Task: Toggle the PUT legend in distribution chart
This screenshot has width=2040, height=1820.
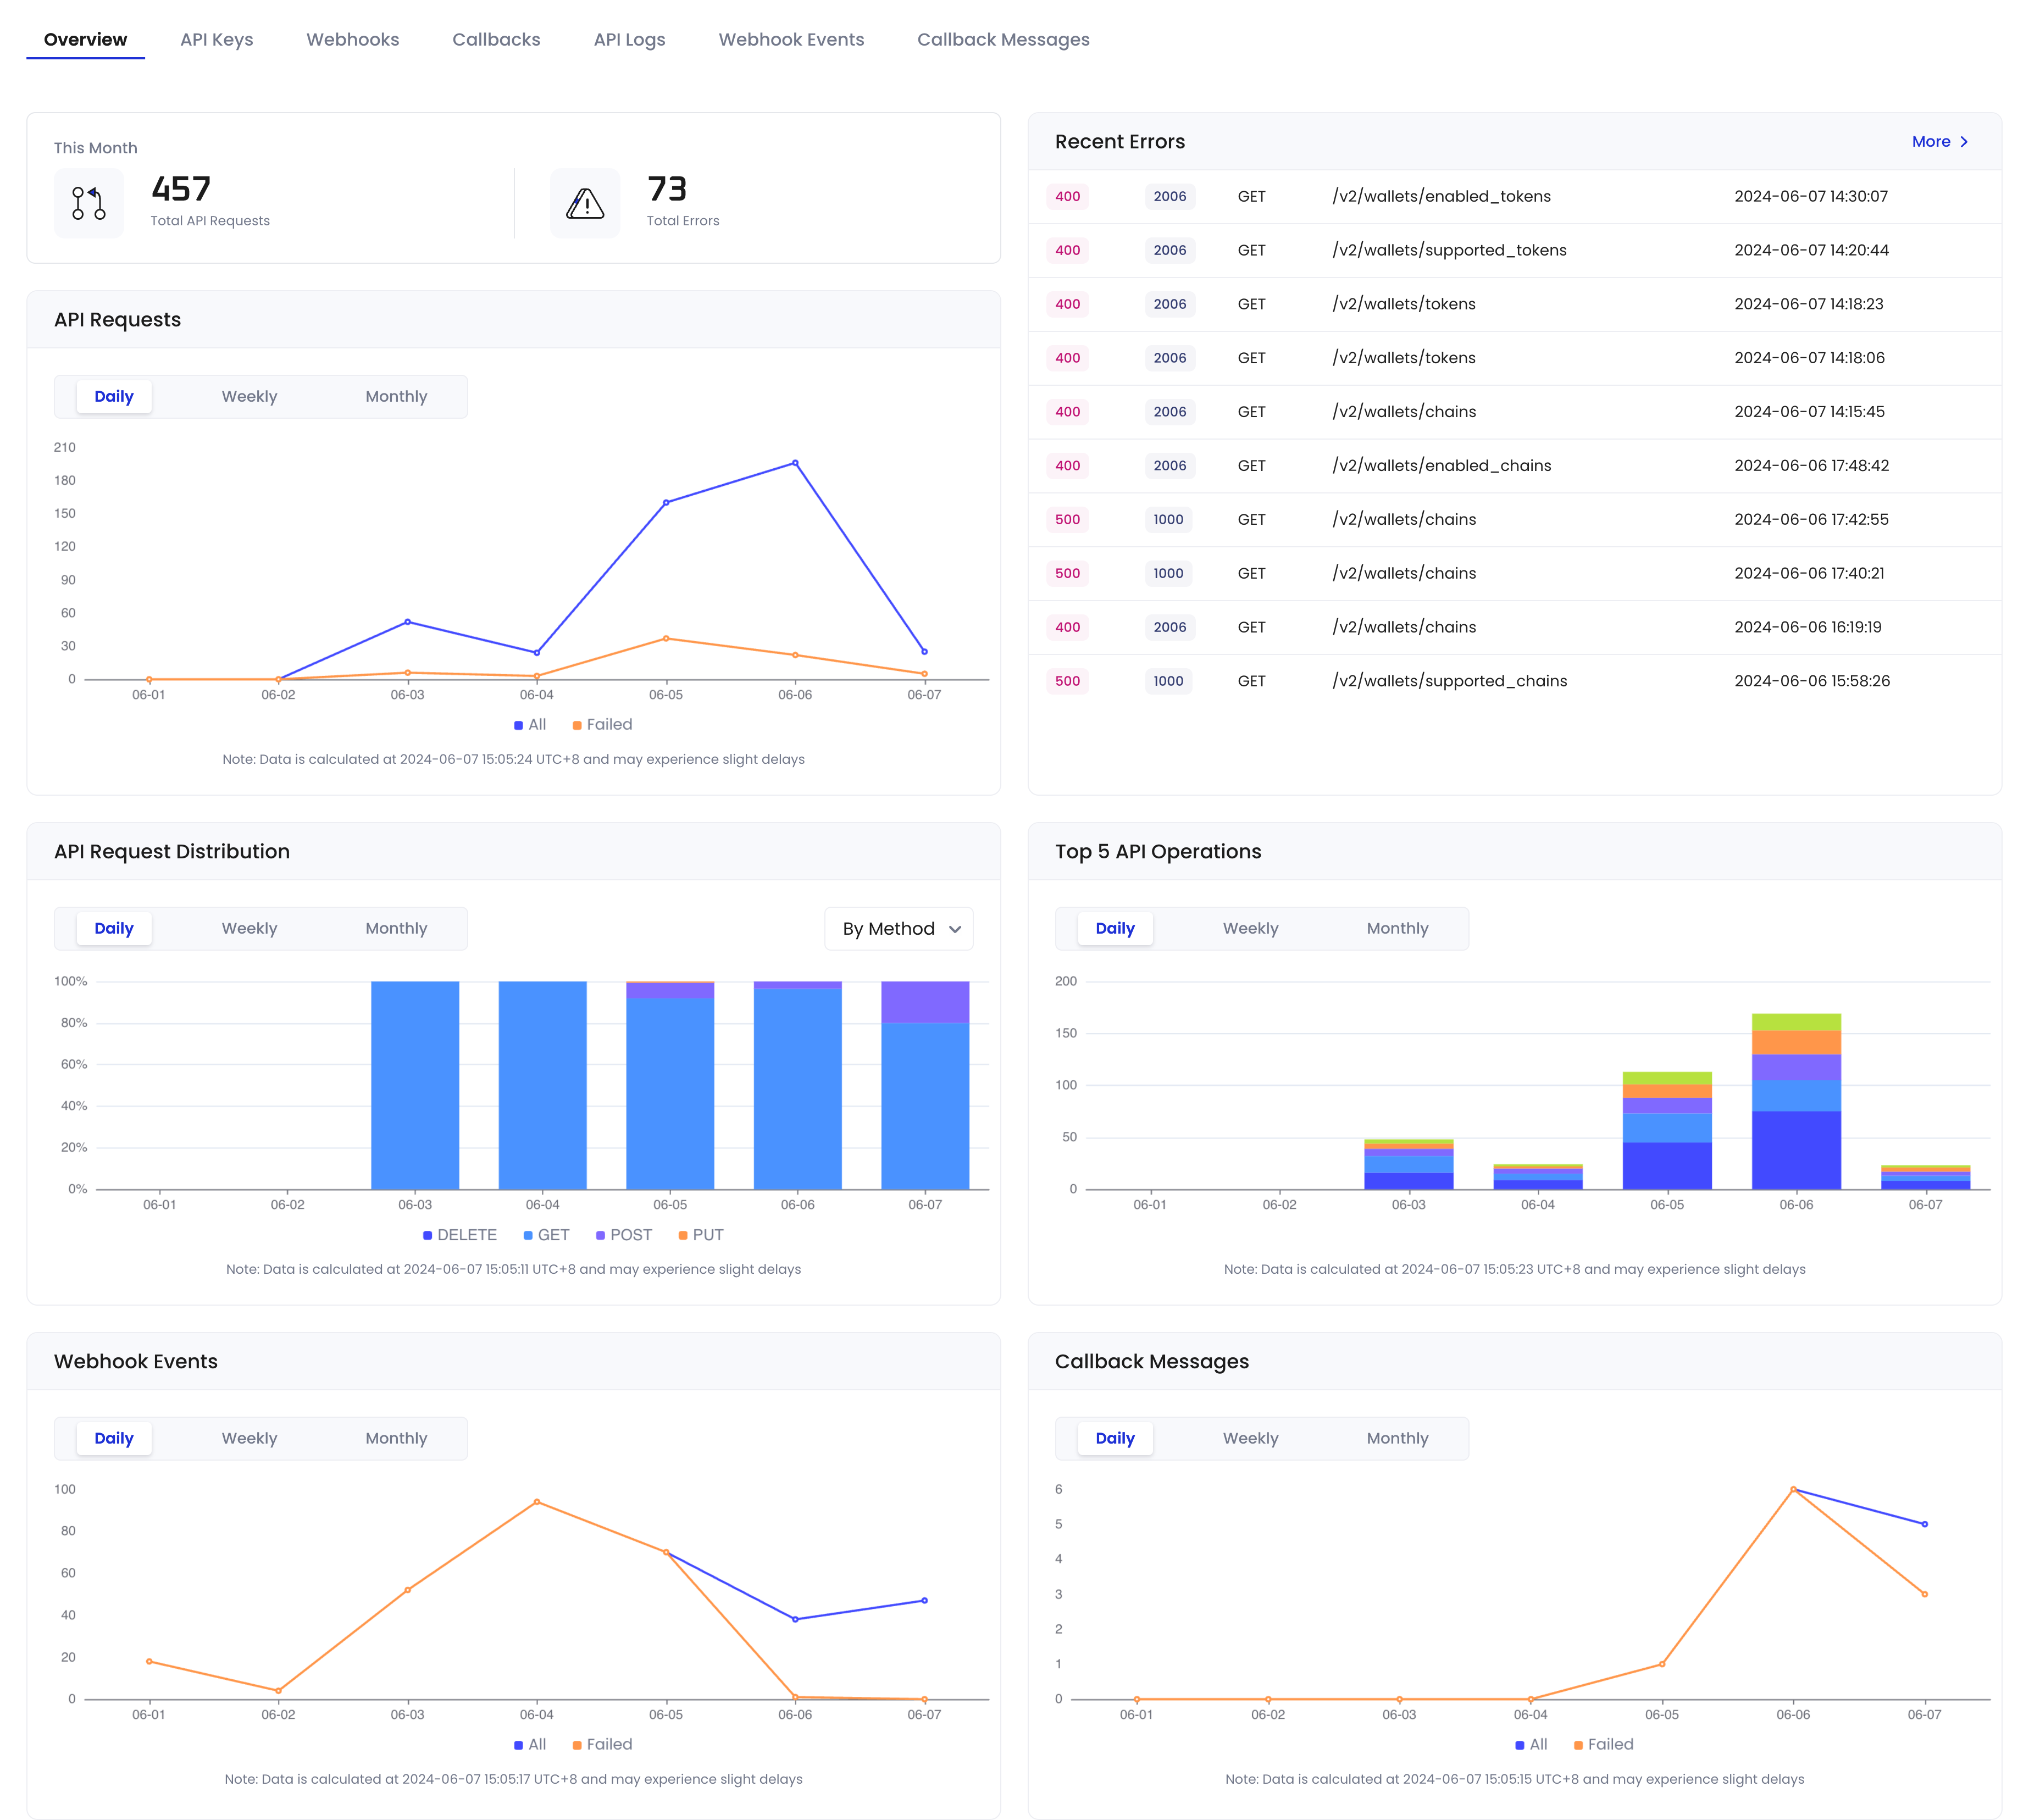Action: coord(700,1235)
